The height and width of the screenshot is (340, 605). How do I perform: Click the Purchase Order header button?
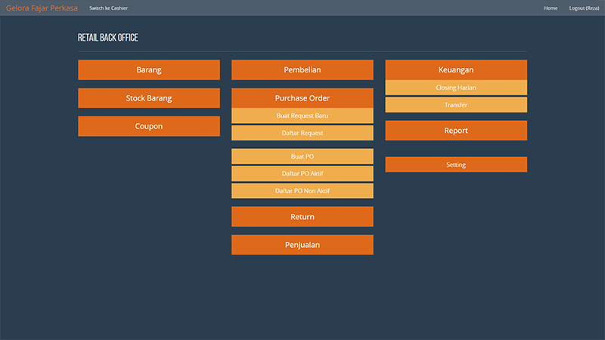[x=302, y=98]
